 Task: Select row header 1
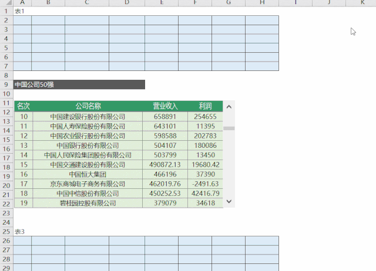tap(6, 11)
